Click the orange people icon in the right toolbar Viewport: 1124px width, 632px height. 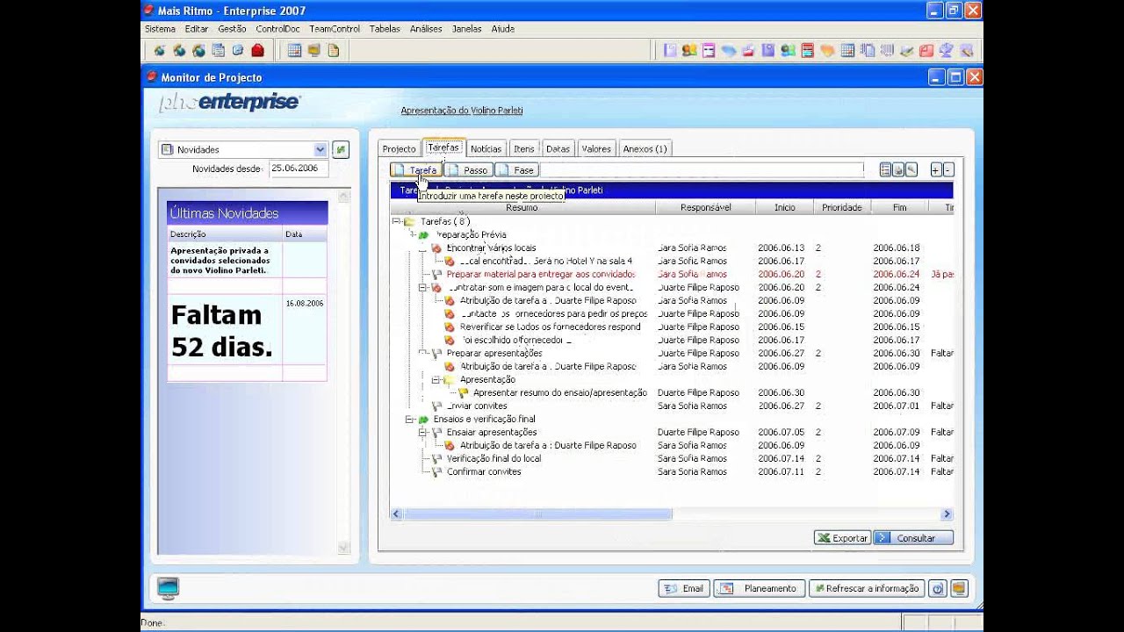click(689, 50)
